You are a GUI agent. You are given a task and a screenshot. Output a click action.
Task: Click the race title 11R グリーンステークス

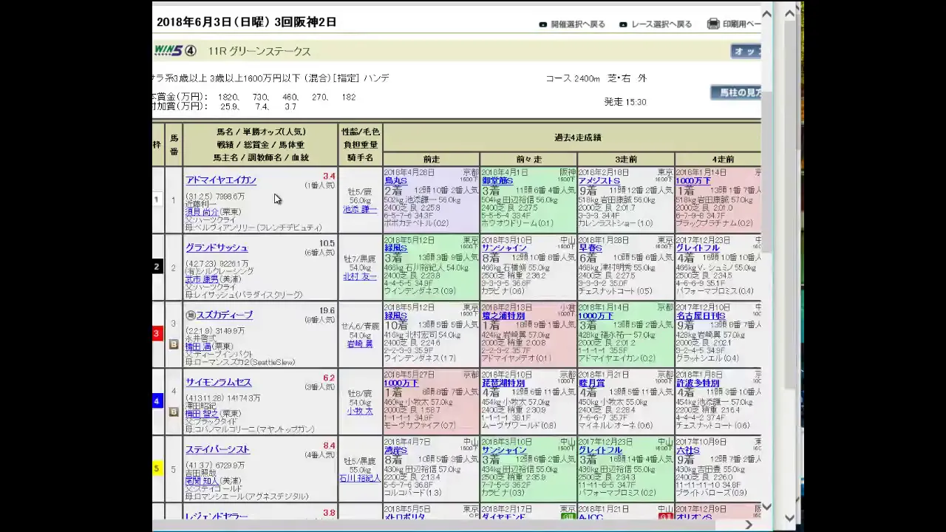(259, 51)
